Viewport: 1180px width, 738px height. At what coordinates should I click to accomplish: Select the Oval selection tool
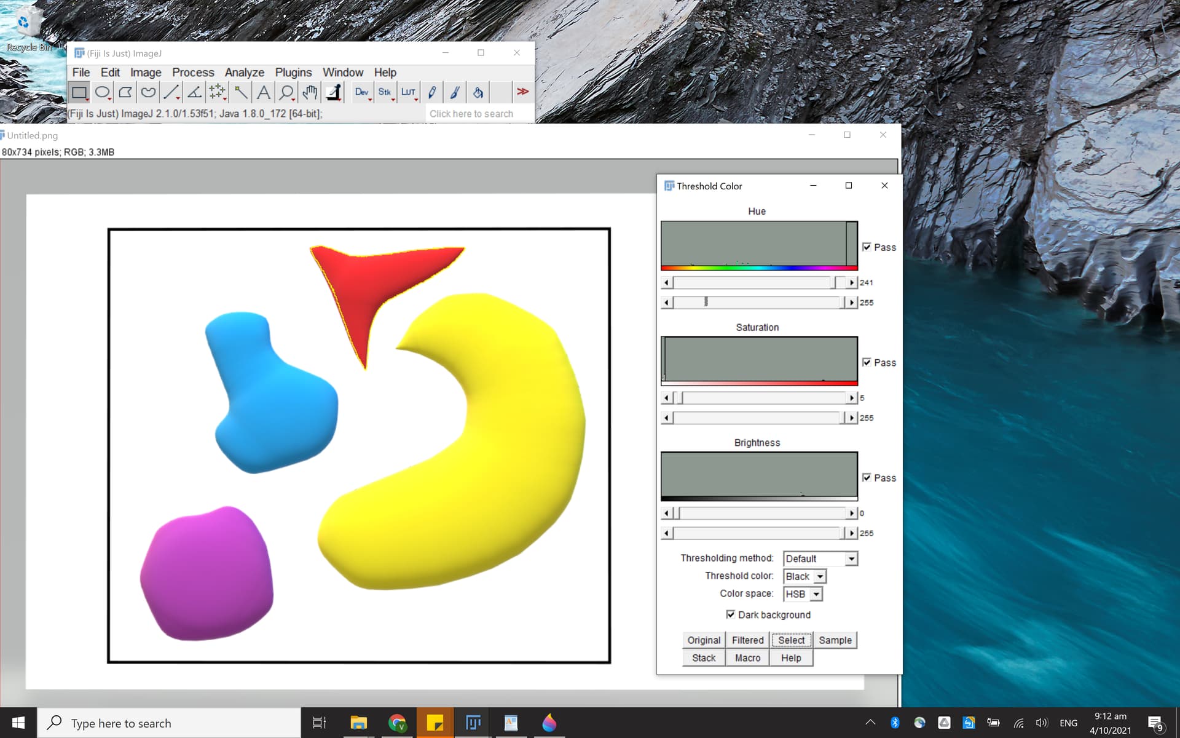(102, 92)
